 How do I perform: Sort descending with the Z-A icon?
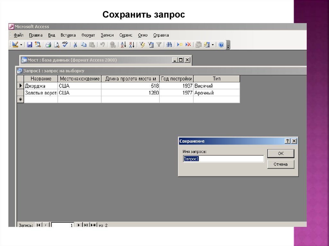(132, 45)
